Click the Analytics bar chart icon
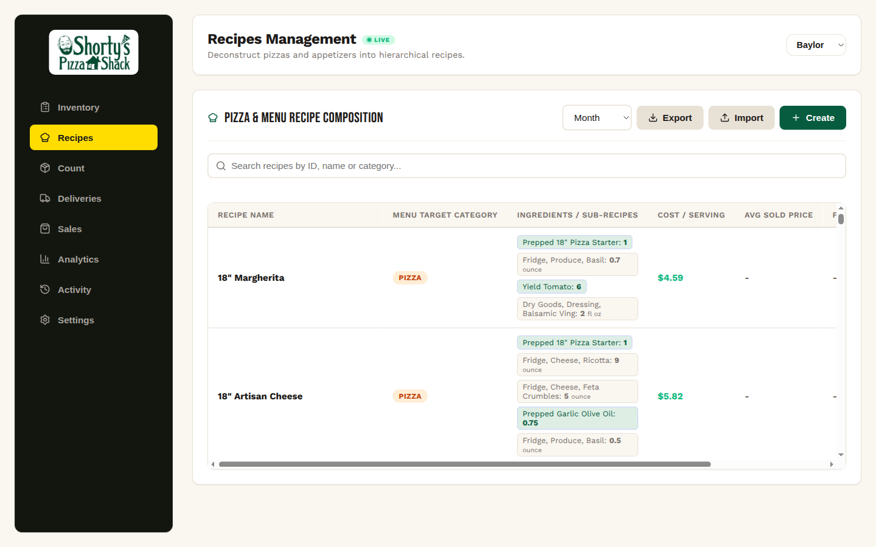Image resolution: width=876 pixels, height=547 pixels. point(45,259)
